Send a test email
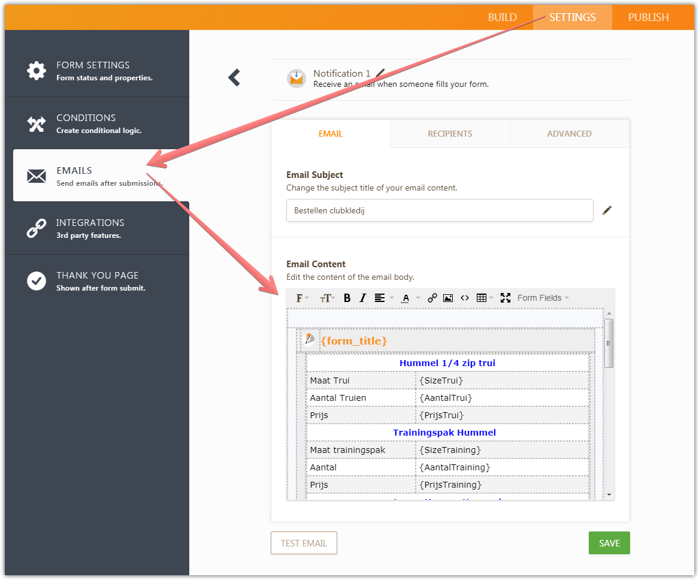 pyautogui.click(x=304, y=542)
